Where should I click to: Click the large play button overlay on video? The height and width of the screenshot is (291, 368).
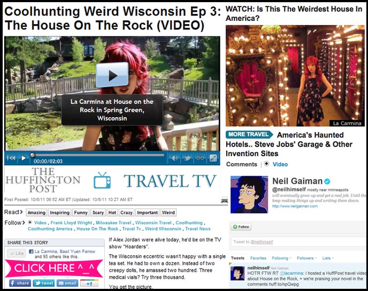112,75
